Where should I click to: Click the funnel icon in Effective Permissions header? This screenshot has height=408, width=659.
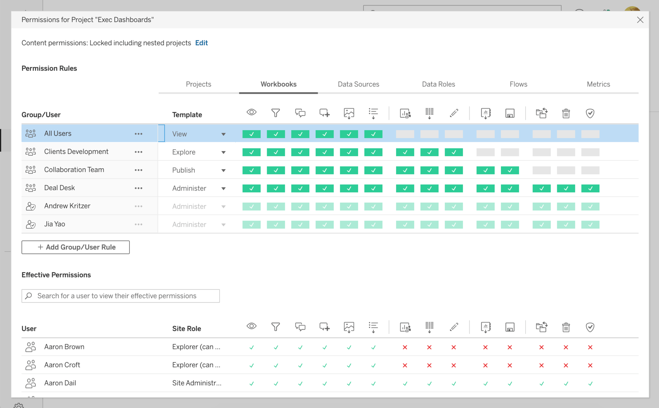click(276, 327)
